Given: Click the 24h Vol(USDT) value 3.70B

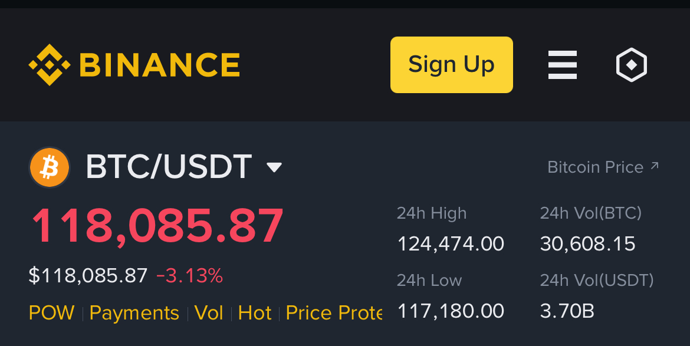Looking at the screenshot, I should tap(567, 311).
